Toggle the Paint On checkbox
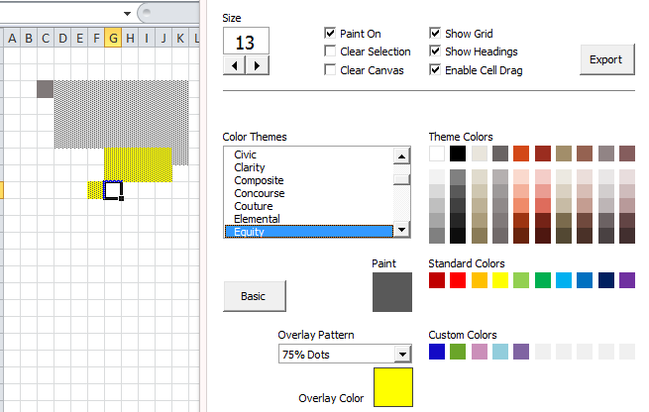 coord(330,34)
